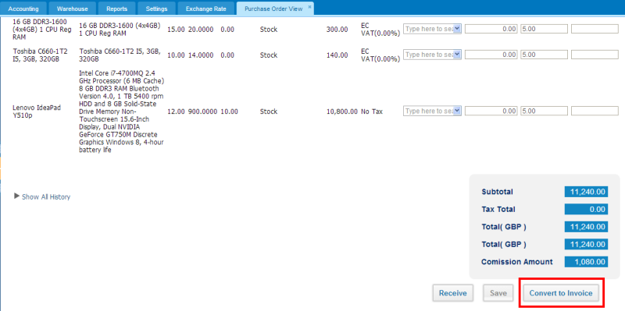Click the Receive button
The height and width of the screenshot is (311, 625).
[453, 294]
